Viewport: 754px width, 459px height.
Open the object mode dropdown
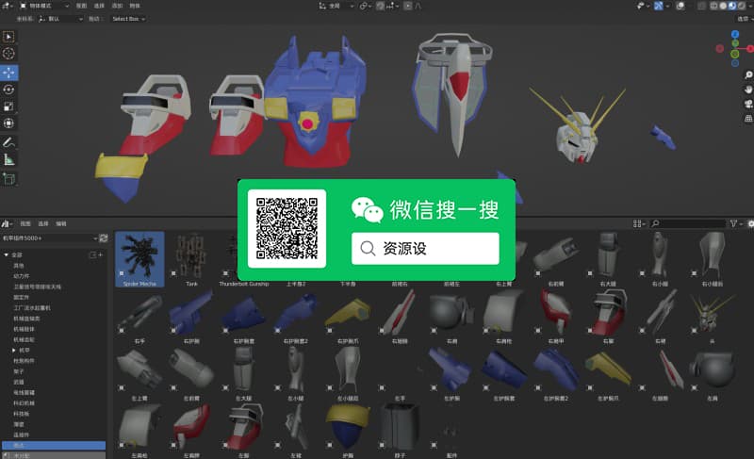(44, 6)
